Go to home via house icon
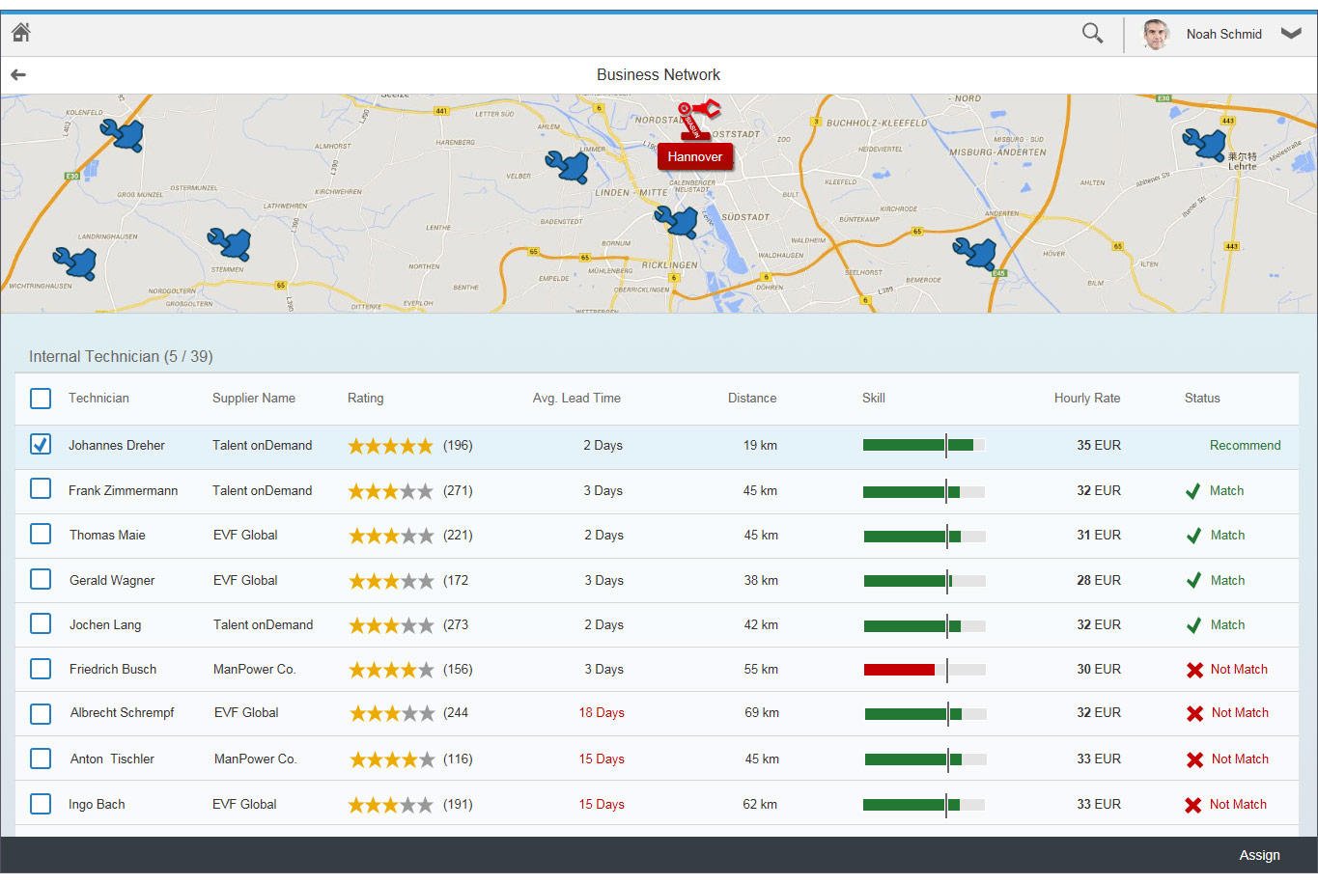 (x=21, y=33)
